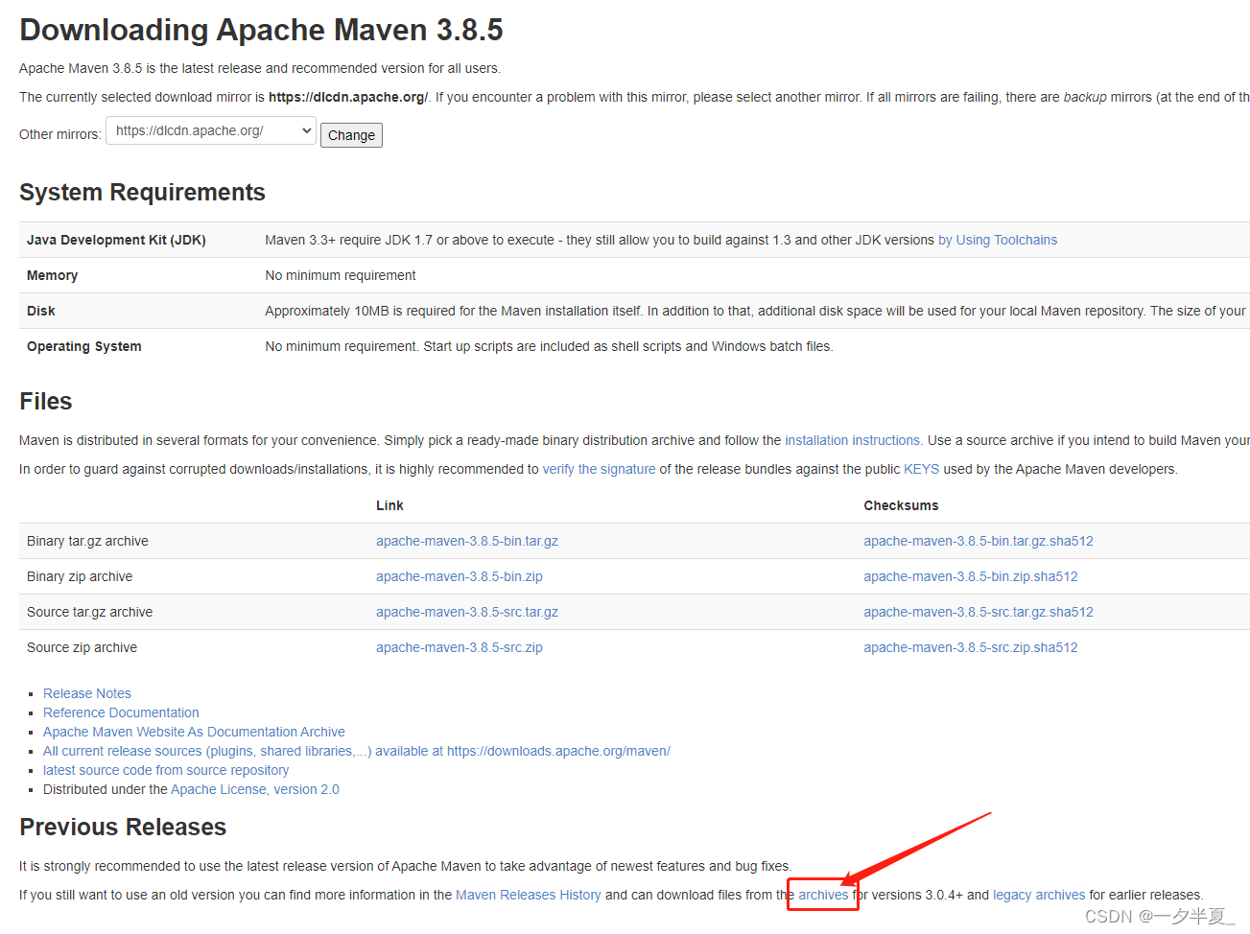
Task: Open the legacy archives link
Action: click(1039, 895)
